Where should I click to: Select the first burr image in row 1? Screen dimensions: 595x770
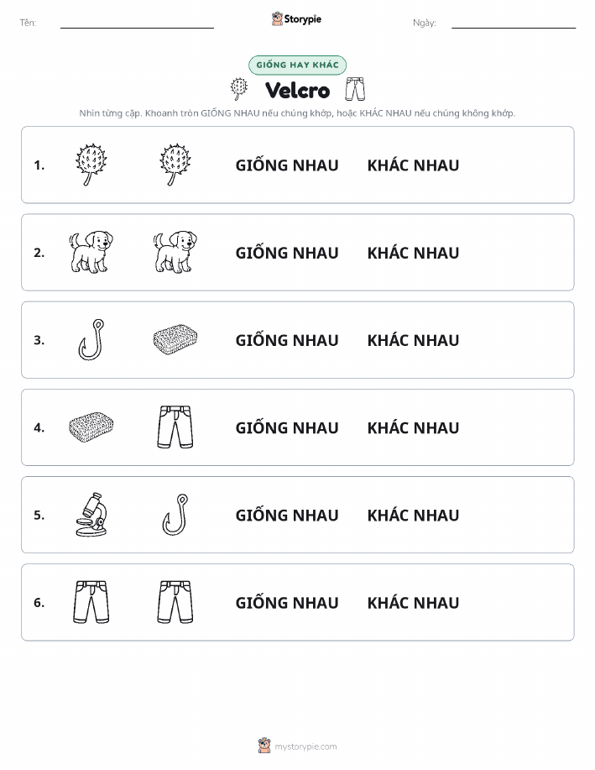pyautogui.click(x=91, y=165)
